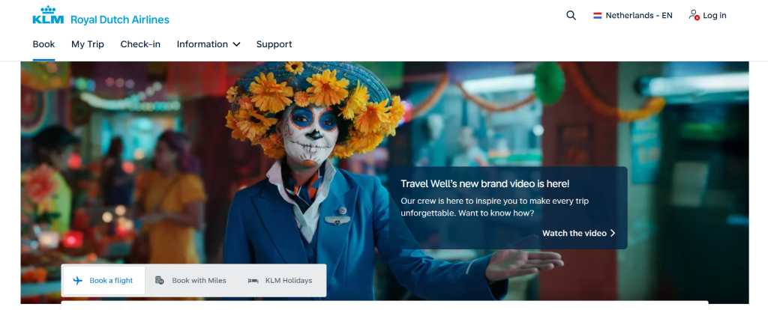Open the Netherlands - EN language selector
This screenshot has width=768, height=310.
(638, 16)
